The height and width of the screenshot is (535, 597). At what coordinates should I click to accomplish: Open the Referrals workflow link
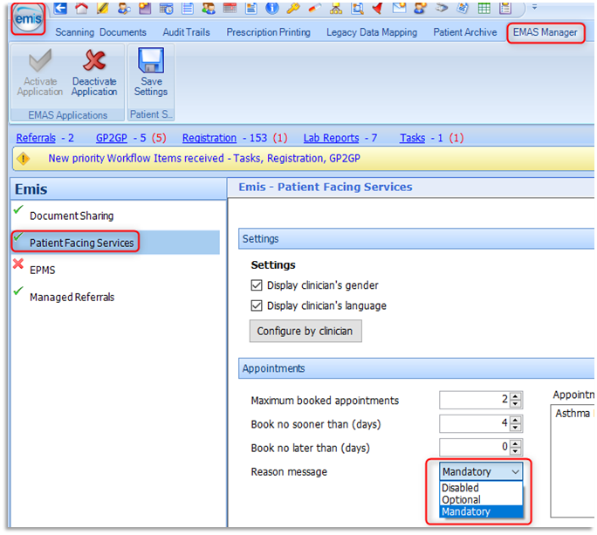click(x=36, y=138)
